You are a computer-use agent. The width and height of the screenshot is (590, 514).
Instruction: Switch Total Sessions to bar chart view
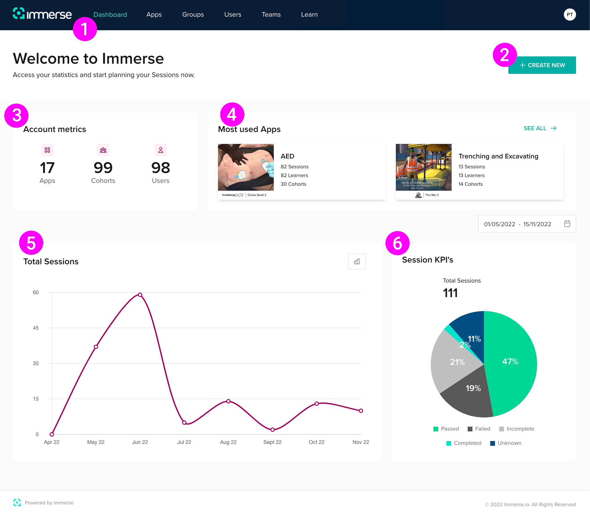point(357,261)
